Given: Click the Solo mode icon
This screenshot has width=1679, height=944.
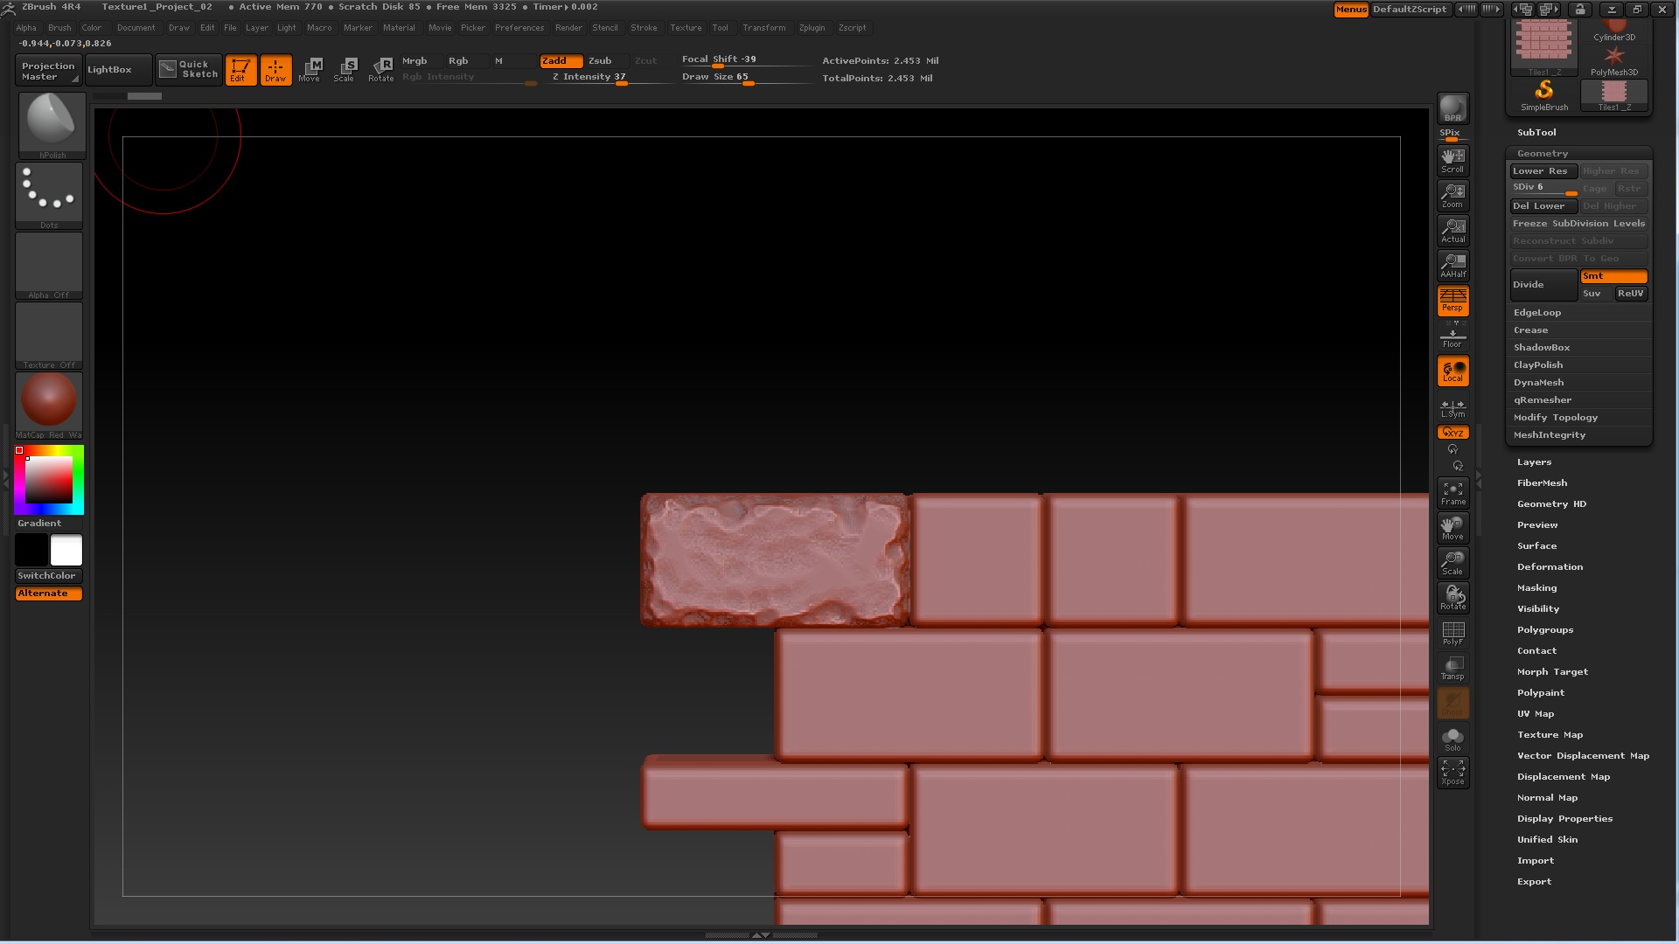Looking at the screenshot, I should [1453, 739].
